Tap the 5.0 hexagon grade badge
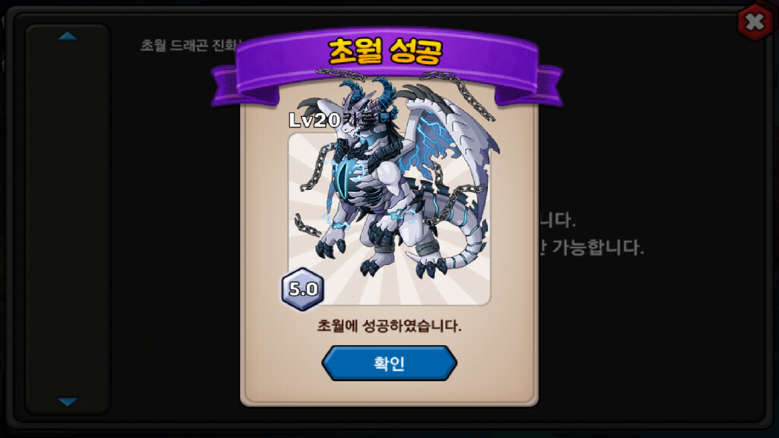The width and height of the screenshot is (779, 438). coord(303,289)
